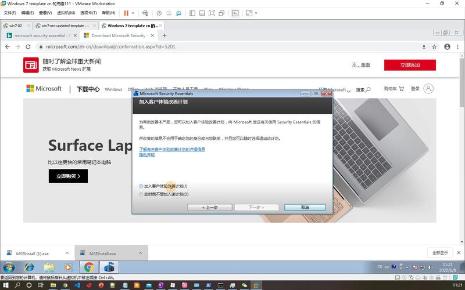Expand the MSEInstall (1).exe download chevron
Screen dimensions: 465x290
click(67, 253)
